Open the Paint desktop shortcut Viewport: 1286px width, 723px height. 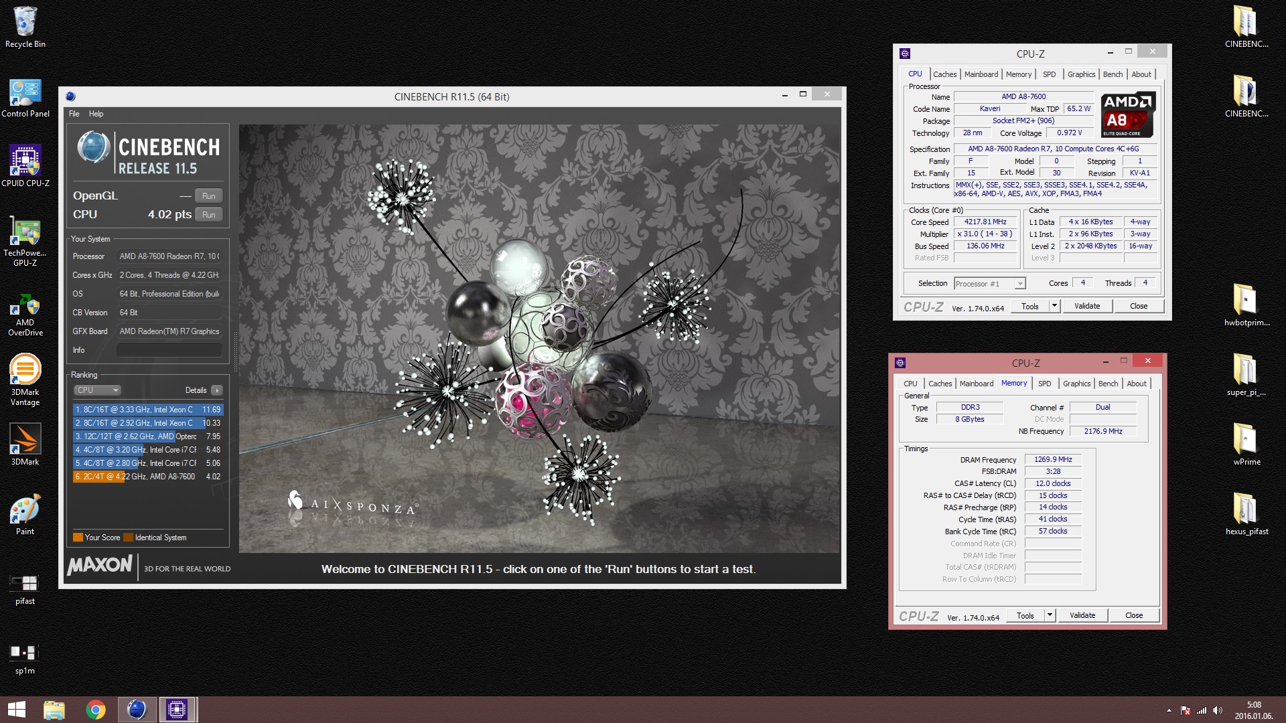tap(25, 514)
